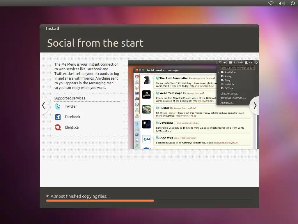This screenshot has height=224, width=298.
Task: Click power icon right of alan
Action: click(256, 62)
